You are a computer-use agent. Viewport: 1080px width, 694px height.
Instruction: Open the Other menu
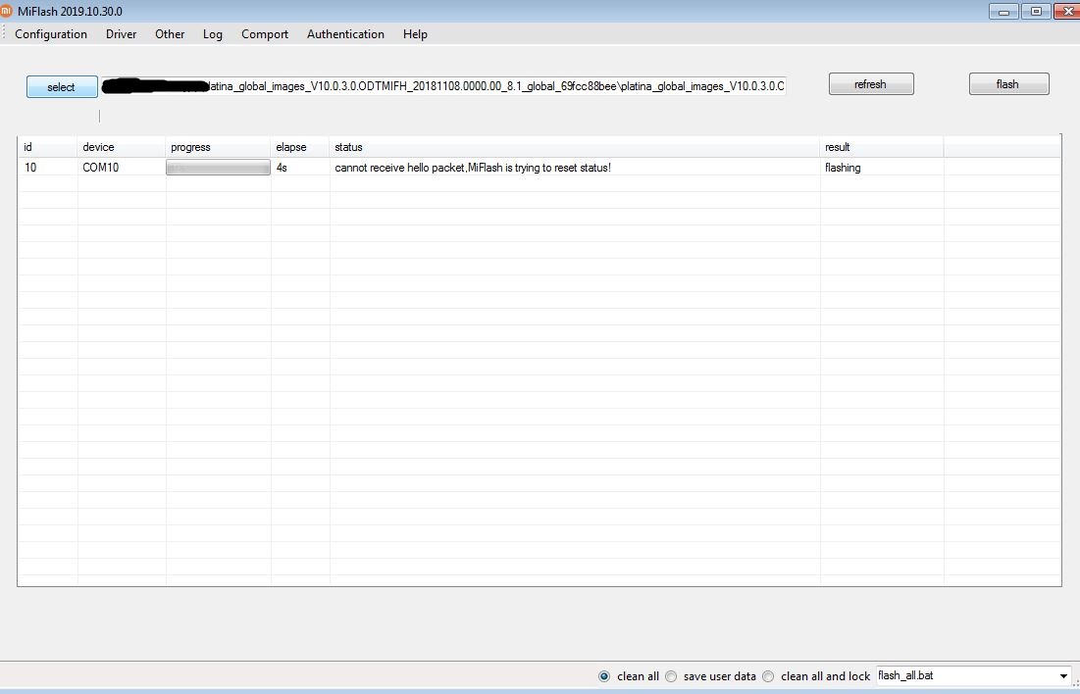pos(170,34)
